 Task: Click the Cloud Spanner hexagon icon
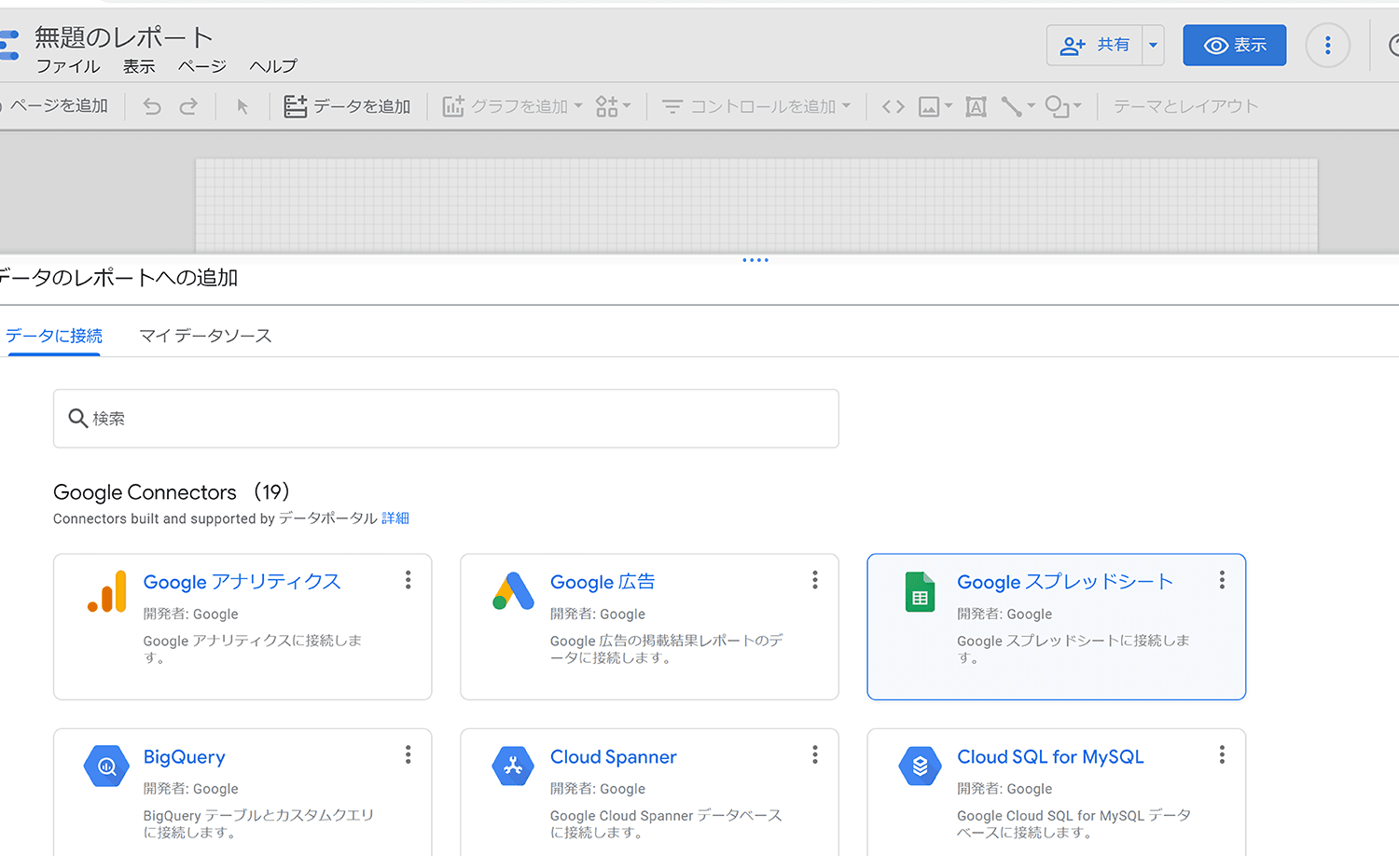pyautogui.click(x=513, y=766)
